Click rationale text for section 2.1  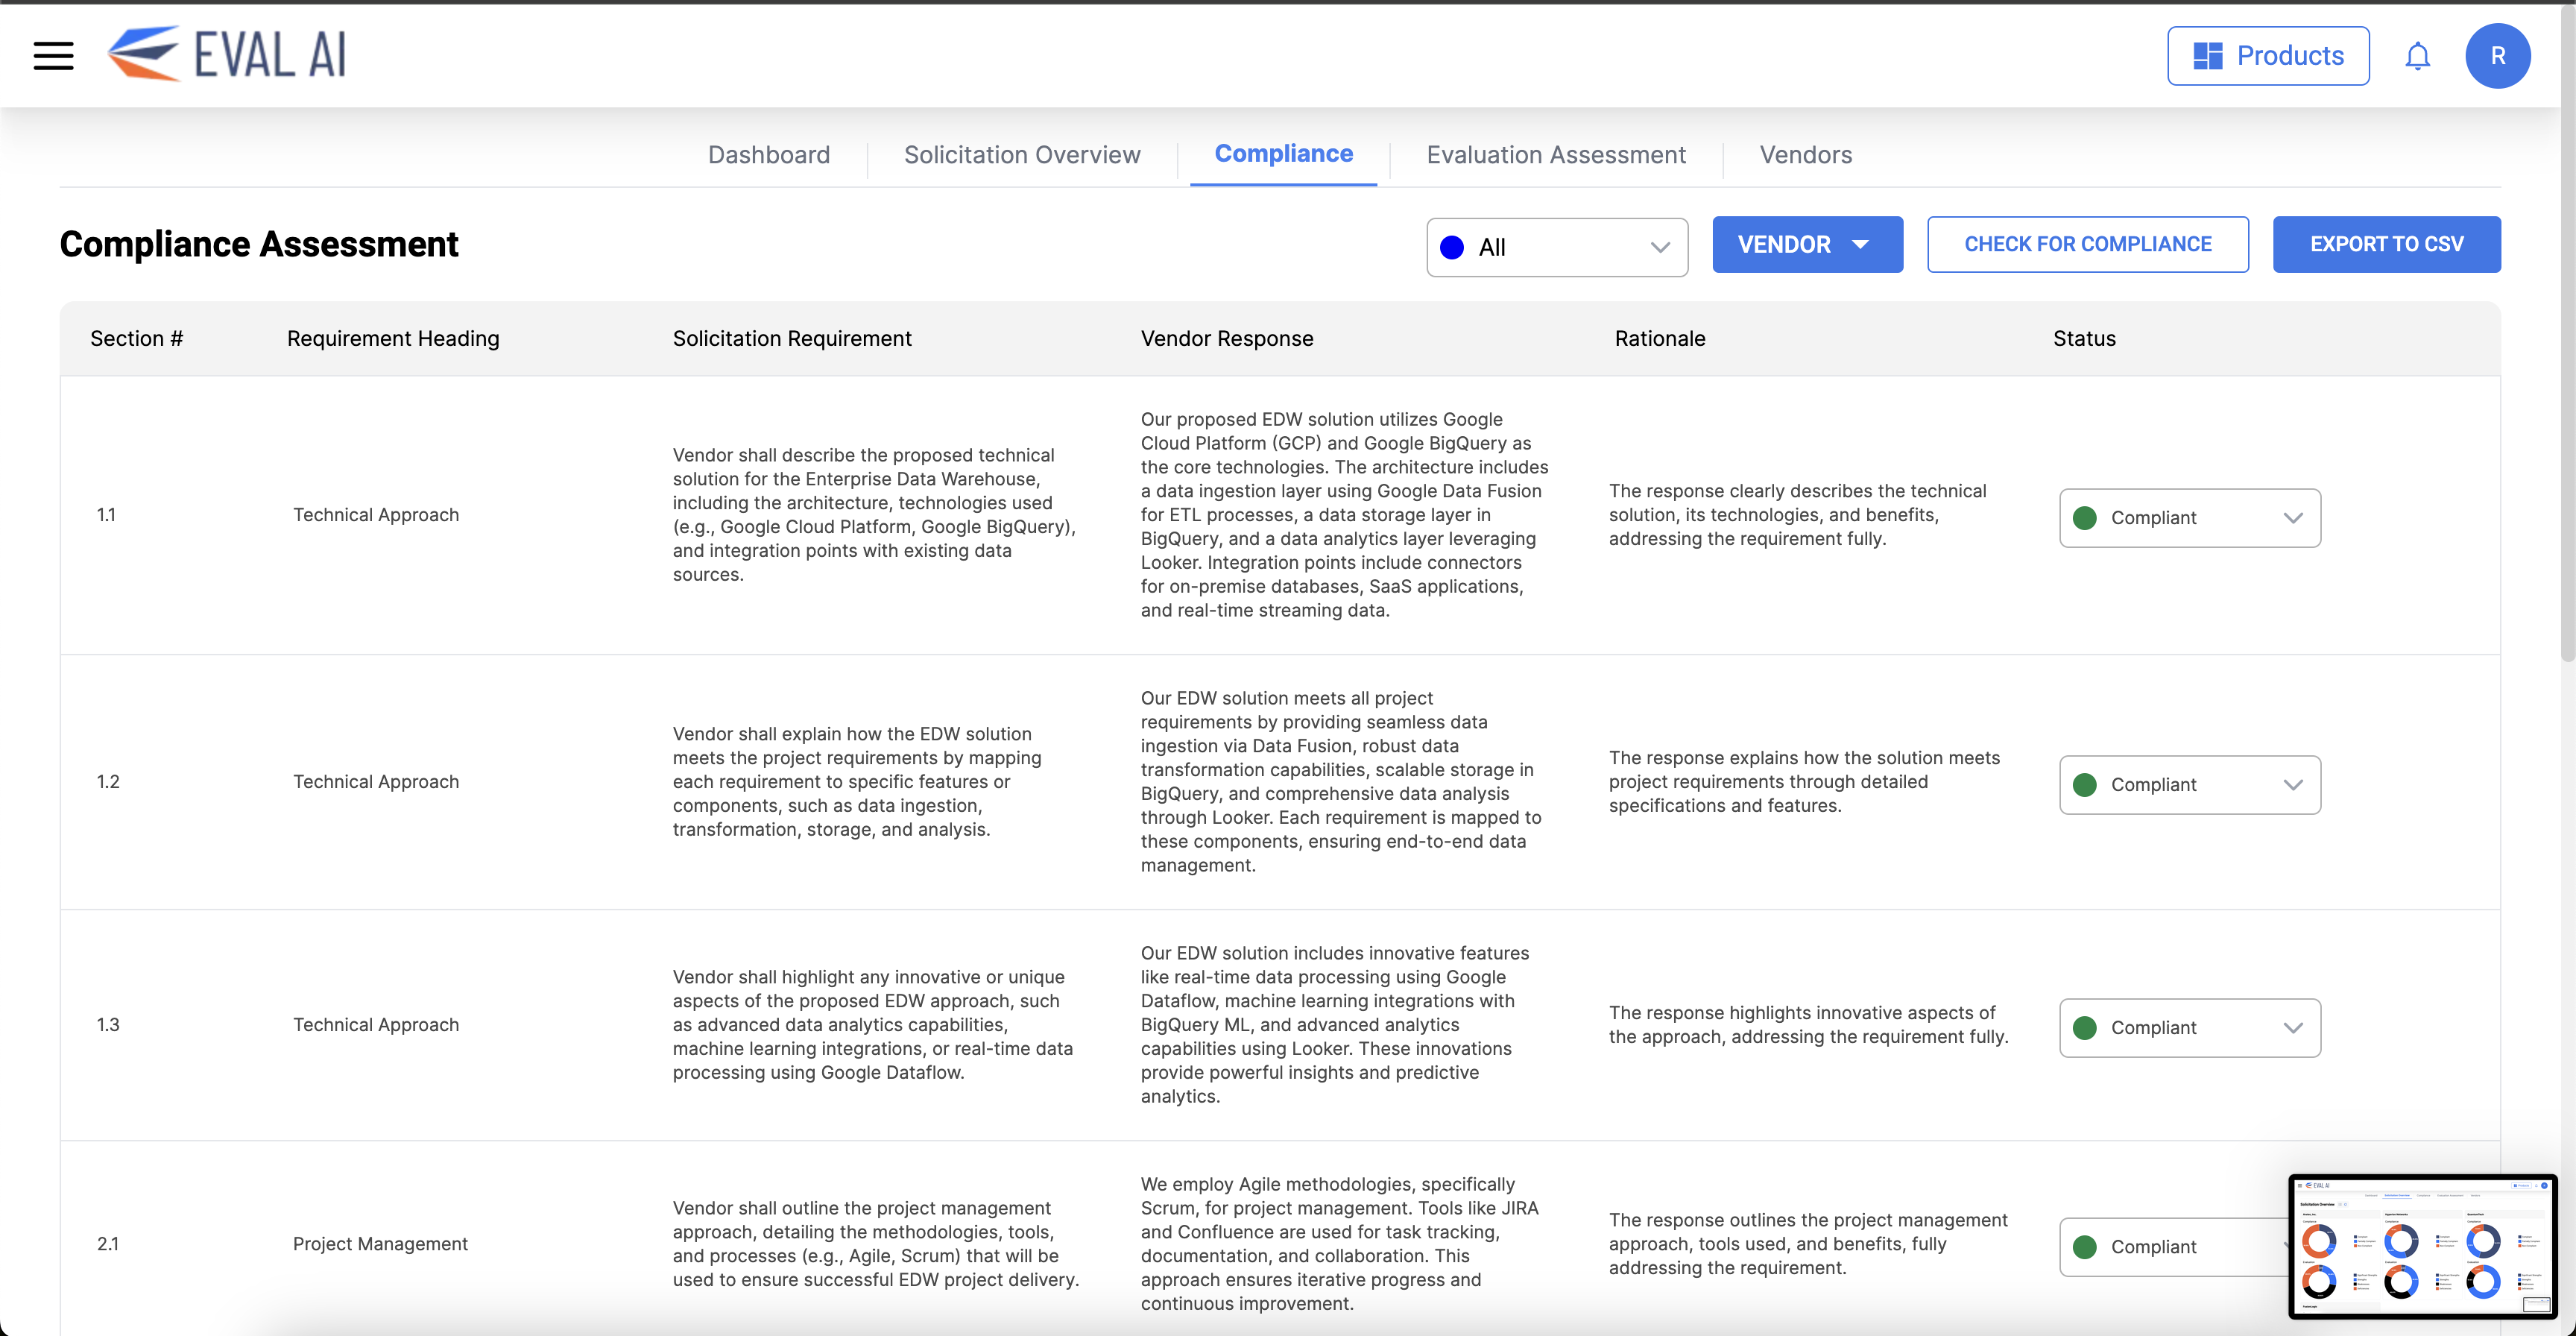coord(1808,1244)
